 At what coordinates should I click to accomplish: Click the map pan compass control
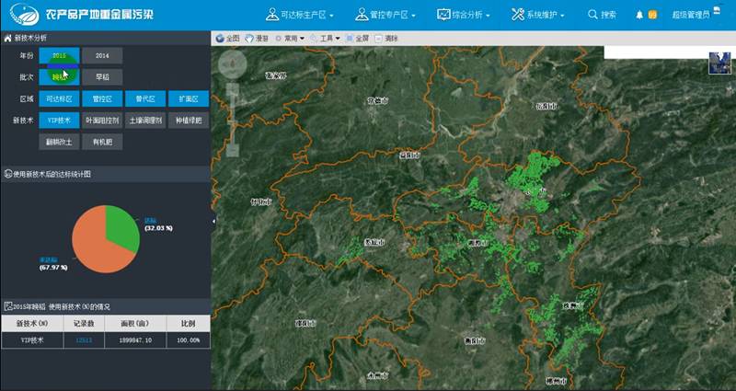click(x=233, y=65)
